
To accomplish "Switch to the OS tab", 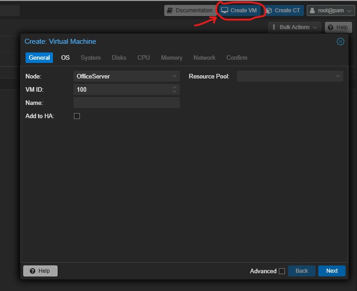I will pyautogui.click(x=65, y=57).
